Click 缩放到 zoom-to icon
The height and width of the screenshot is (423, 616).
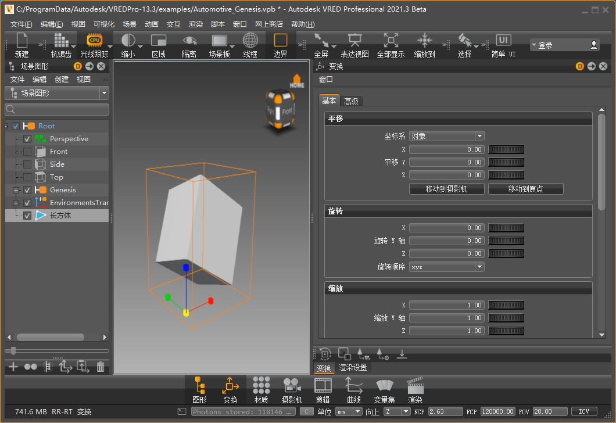425,45
